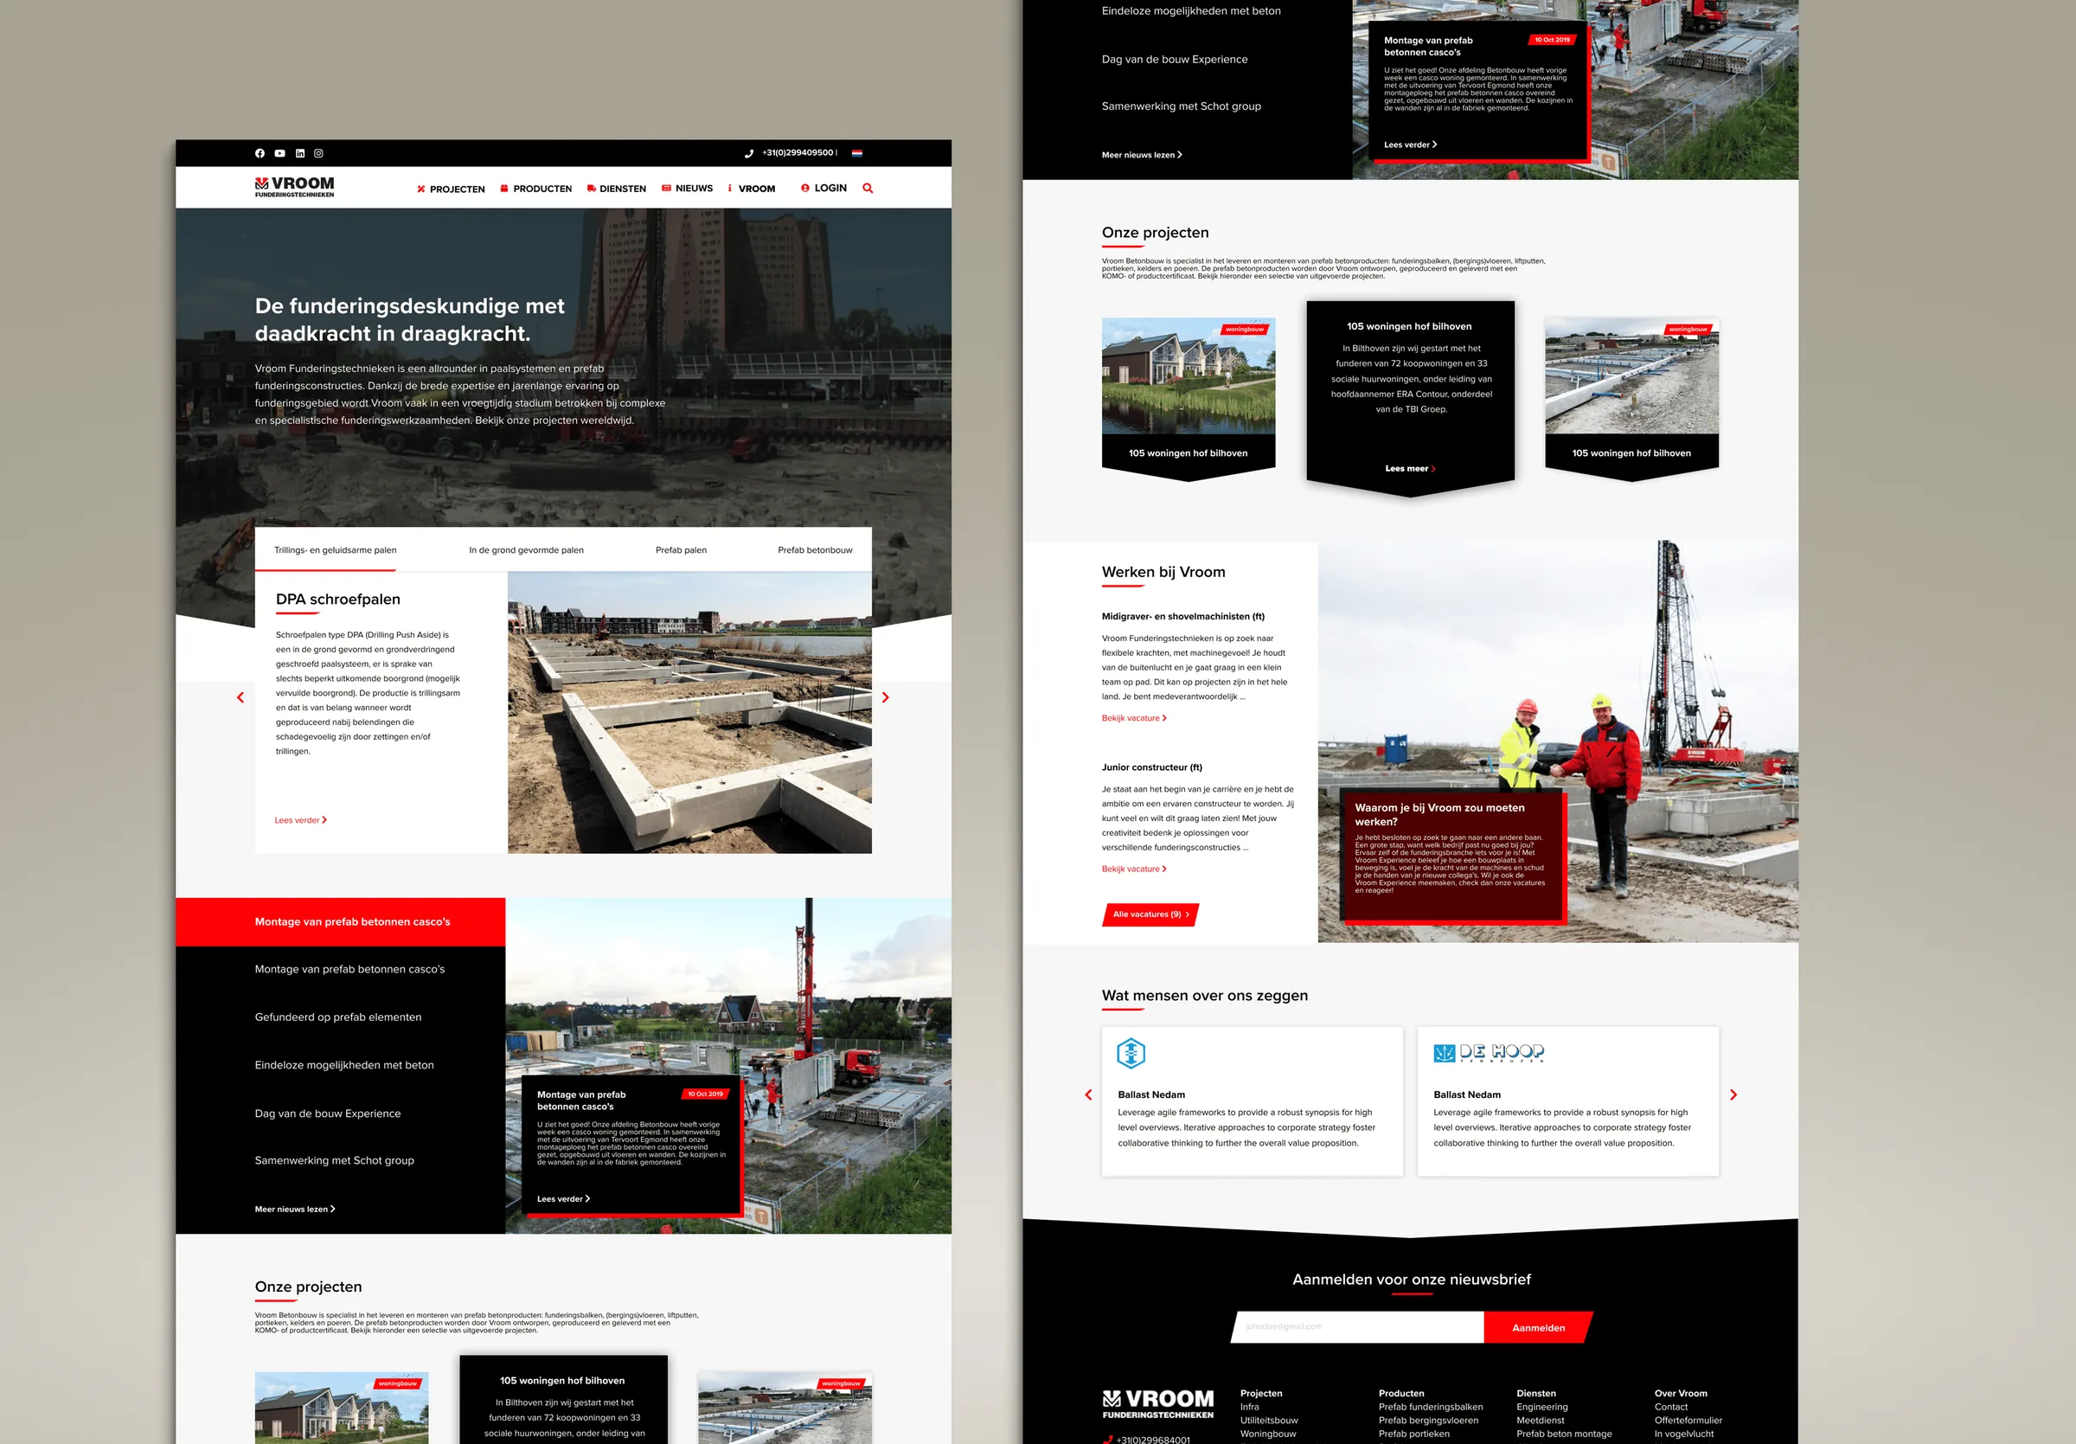Click Lees meer on the black project card
Viewport: 2076px width, 1444px height.
(1410, 468)
